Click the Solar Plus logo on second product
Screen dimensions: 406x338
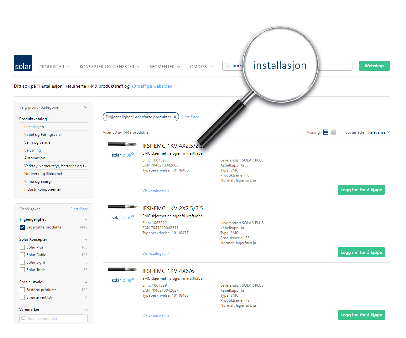(122, 218)
